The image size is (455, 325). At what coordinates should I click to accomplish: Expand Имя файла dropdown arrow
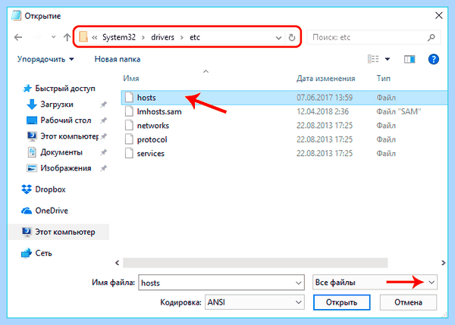coord(298,283)
